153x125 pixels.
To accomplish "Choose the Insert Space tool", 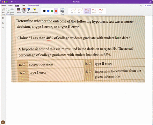I will pyautogui.click(x=12, y=11).
